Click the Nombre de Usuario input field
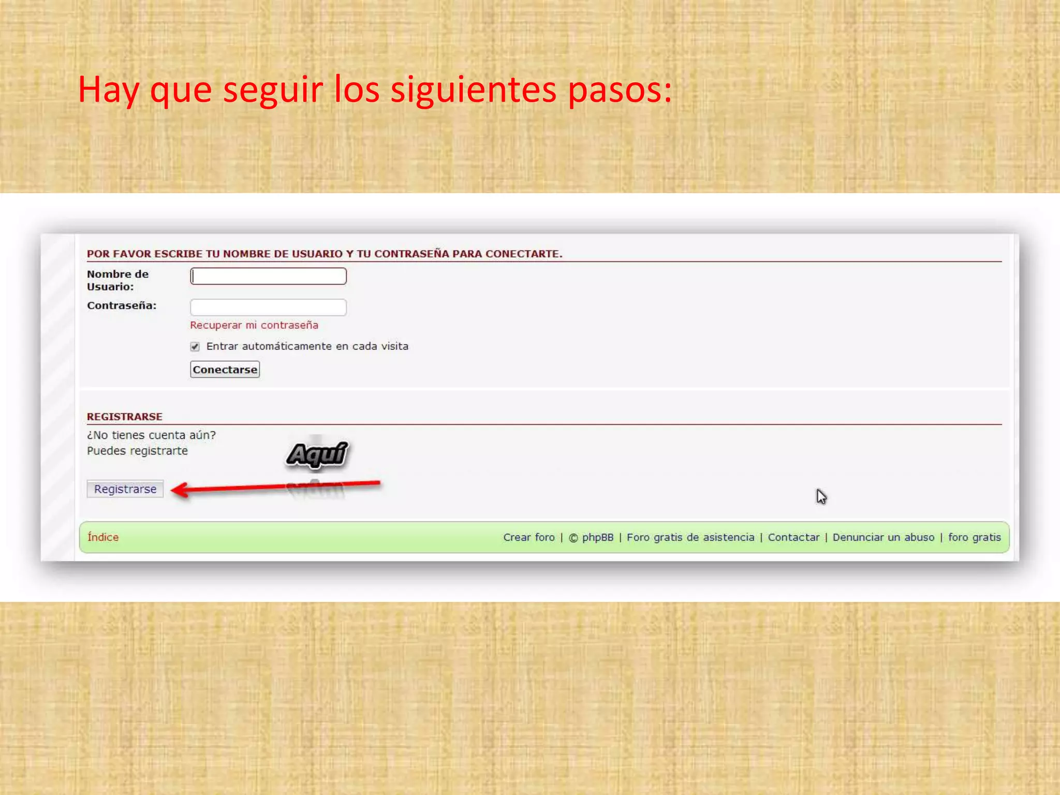 (268, 276)
